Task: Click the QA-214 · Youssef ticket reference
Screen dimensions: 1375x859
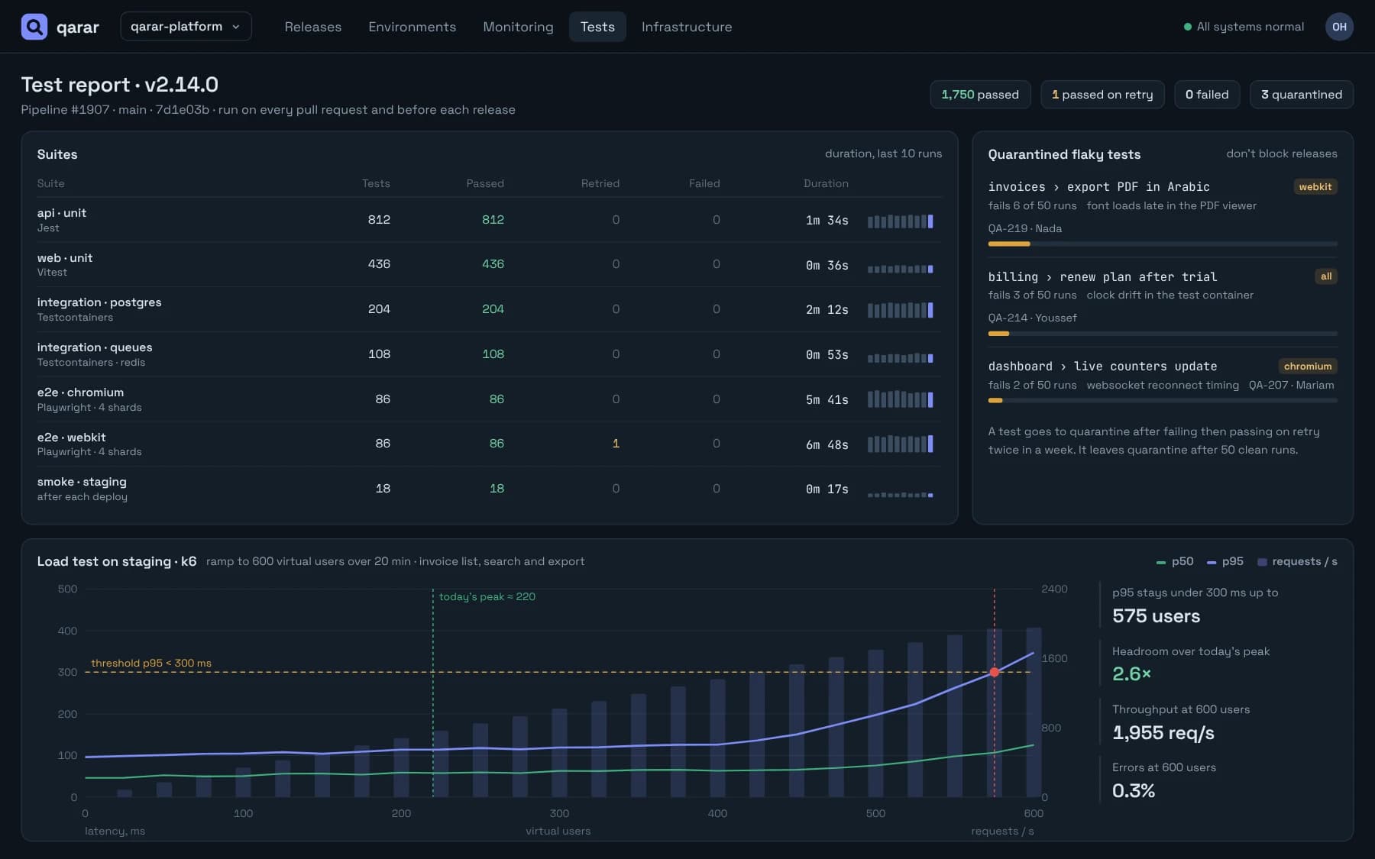Action: 1032,318
